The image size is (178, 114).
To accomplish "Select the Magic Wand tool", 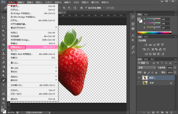I will (x=4, y=31).
